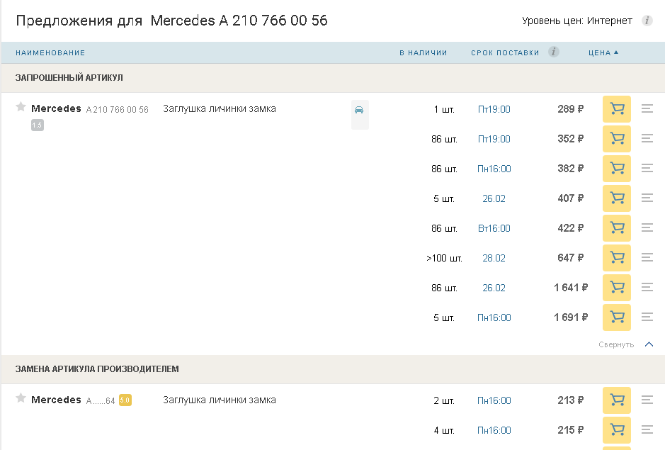Click the 4 шт. stock value
Image resolution: width=665 pixels, height=450 pixels.
(x=444, y=430)
